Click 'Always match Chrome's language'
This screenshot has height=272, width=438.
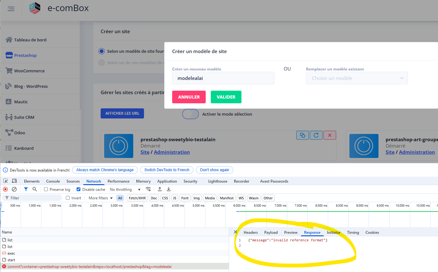pos(105,170)
